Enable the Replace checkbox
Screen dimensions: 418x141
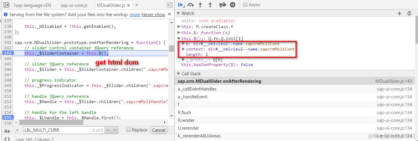128,130
